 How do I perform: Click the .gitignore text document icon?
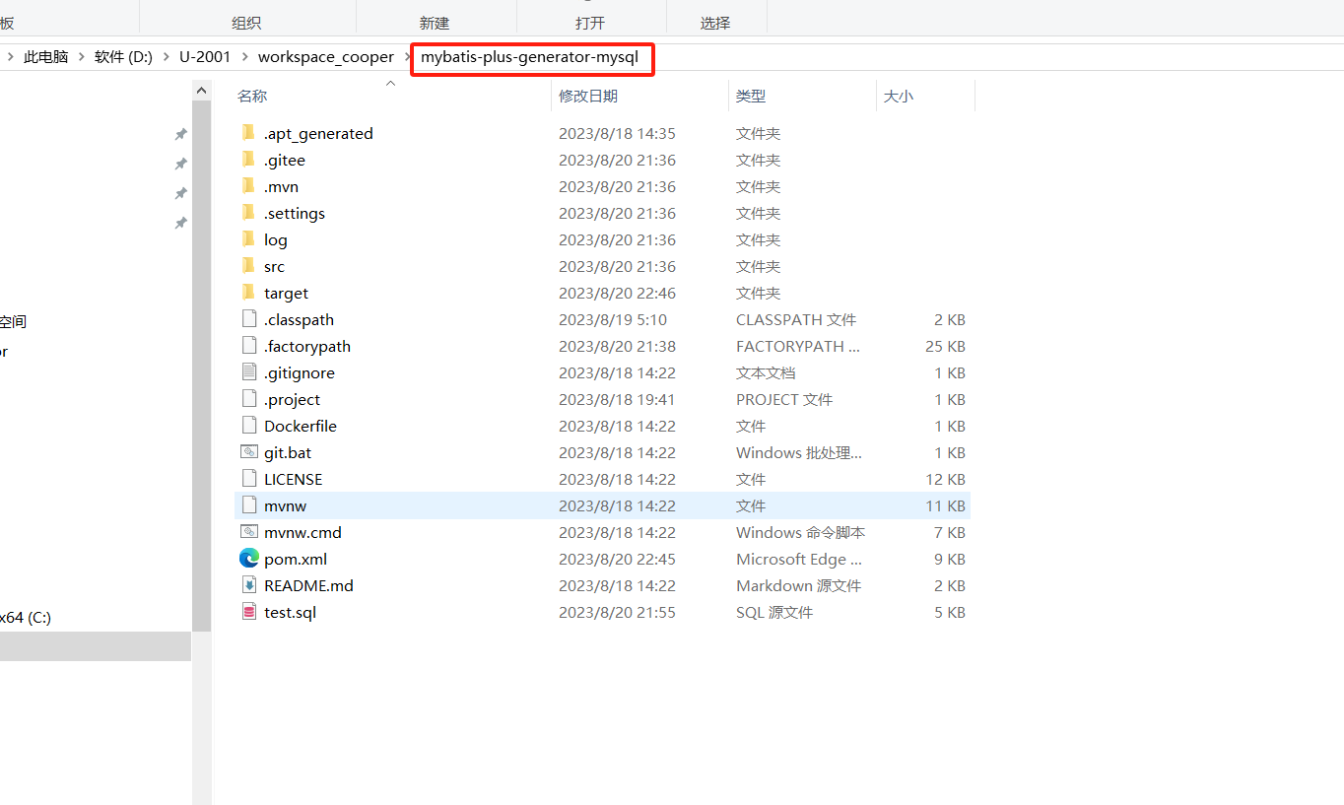coord(248,372)
